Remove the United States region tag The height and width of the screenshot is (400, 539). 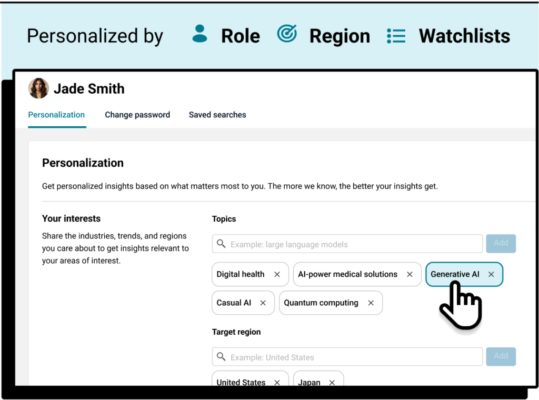[277, 383]
